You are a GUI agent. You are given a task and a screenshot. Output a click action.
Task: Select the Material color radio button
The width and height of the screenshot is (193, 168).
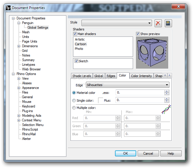pos(74,93)
